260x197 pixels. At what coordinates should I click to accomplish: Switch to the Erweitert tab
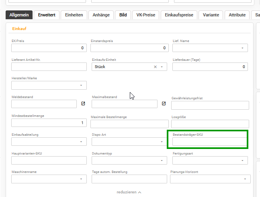[47, 15]
